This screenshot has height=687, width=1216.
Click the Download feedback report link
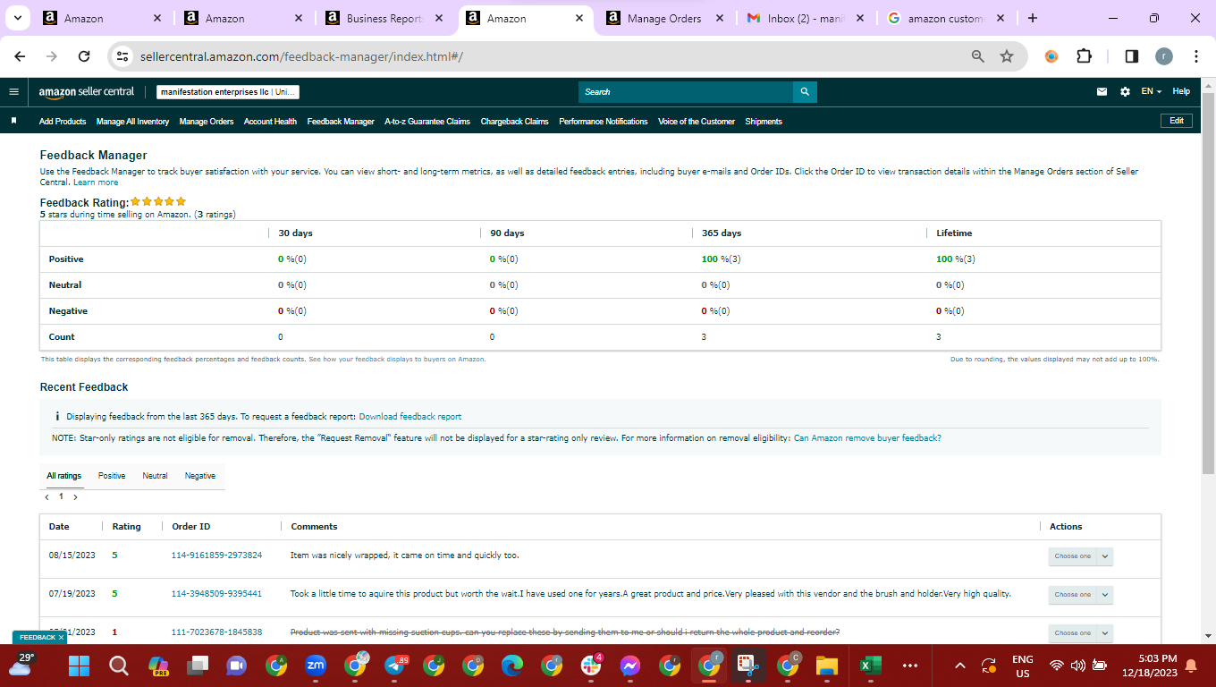410,417
